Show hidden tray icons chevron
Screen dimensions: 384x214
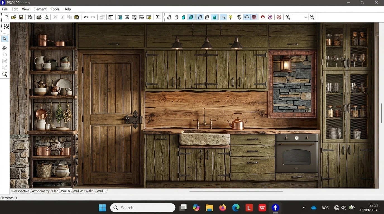pyautogui.click(x=304, y=208)
